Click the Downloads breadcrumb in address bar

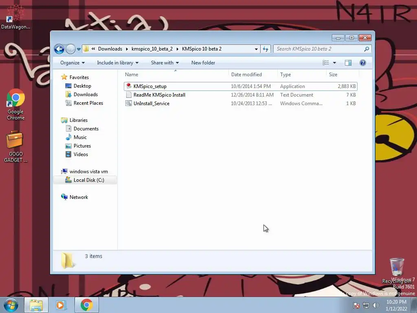(110, 49)
